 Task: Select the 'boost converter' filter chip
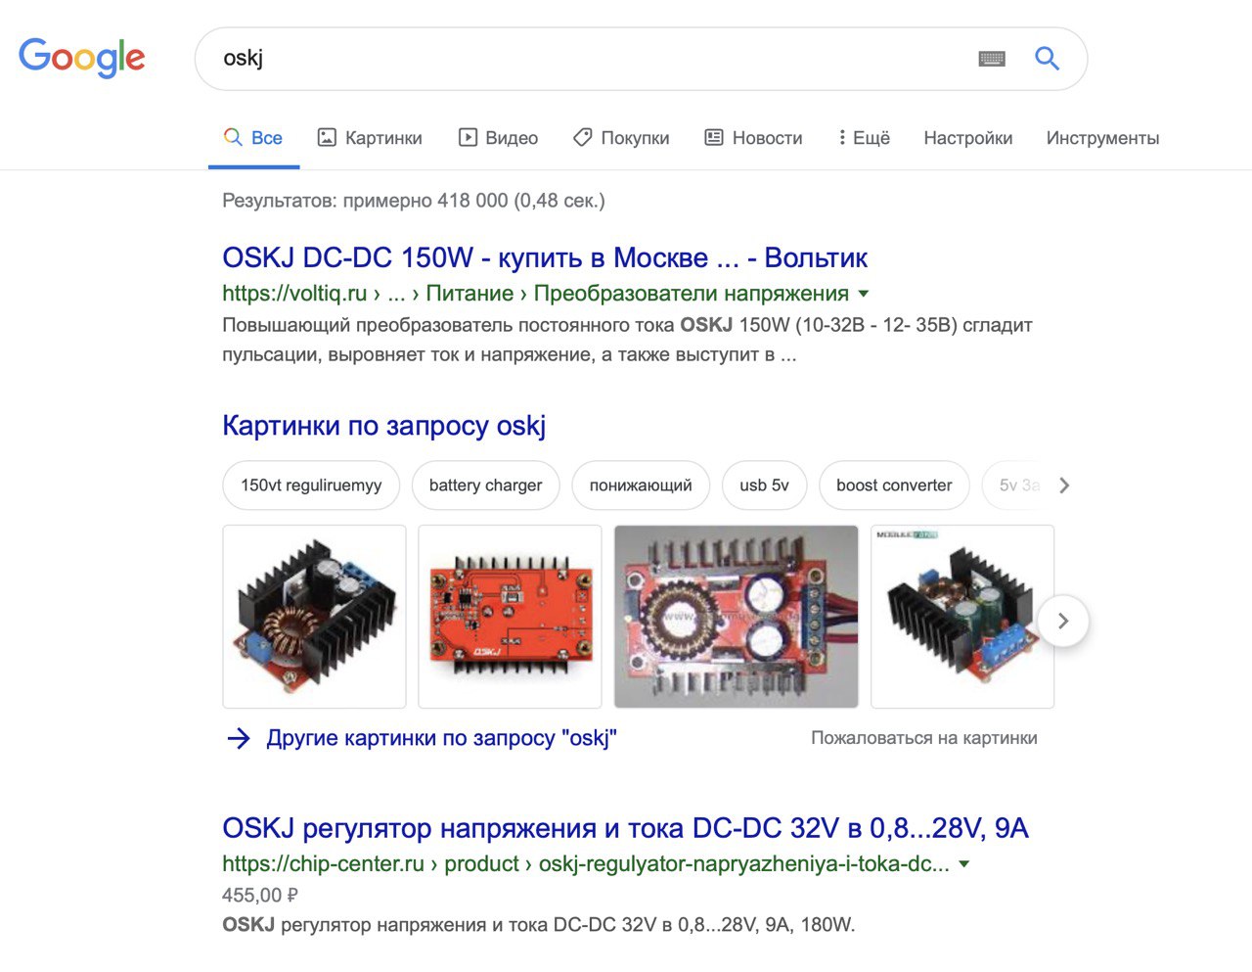coord(894,486)
